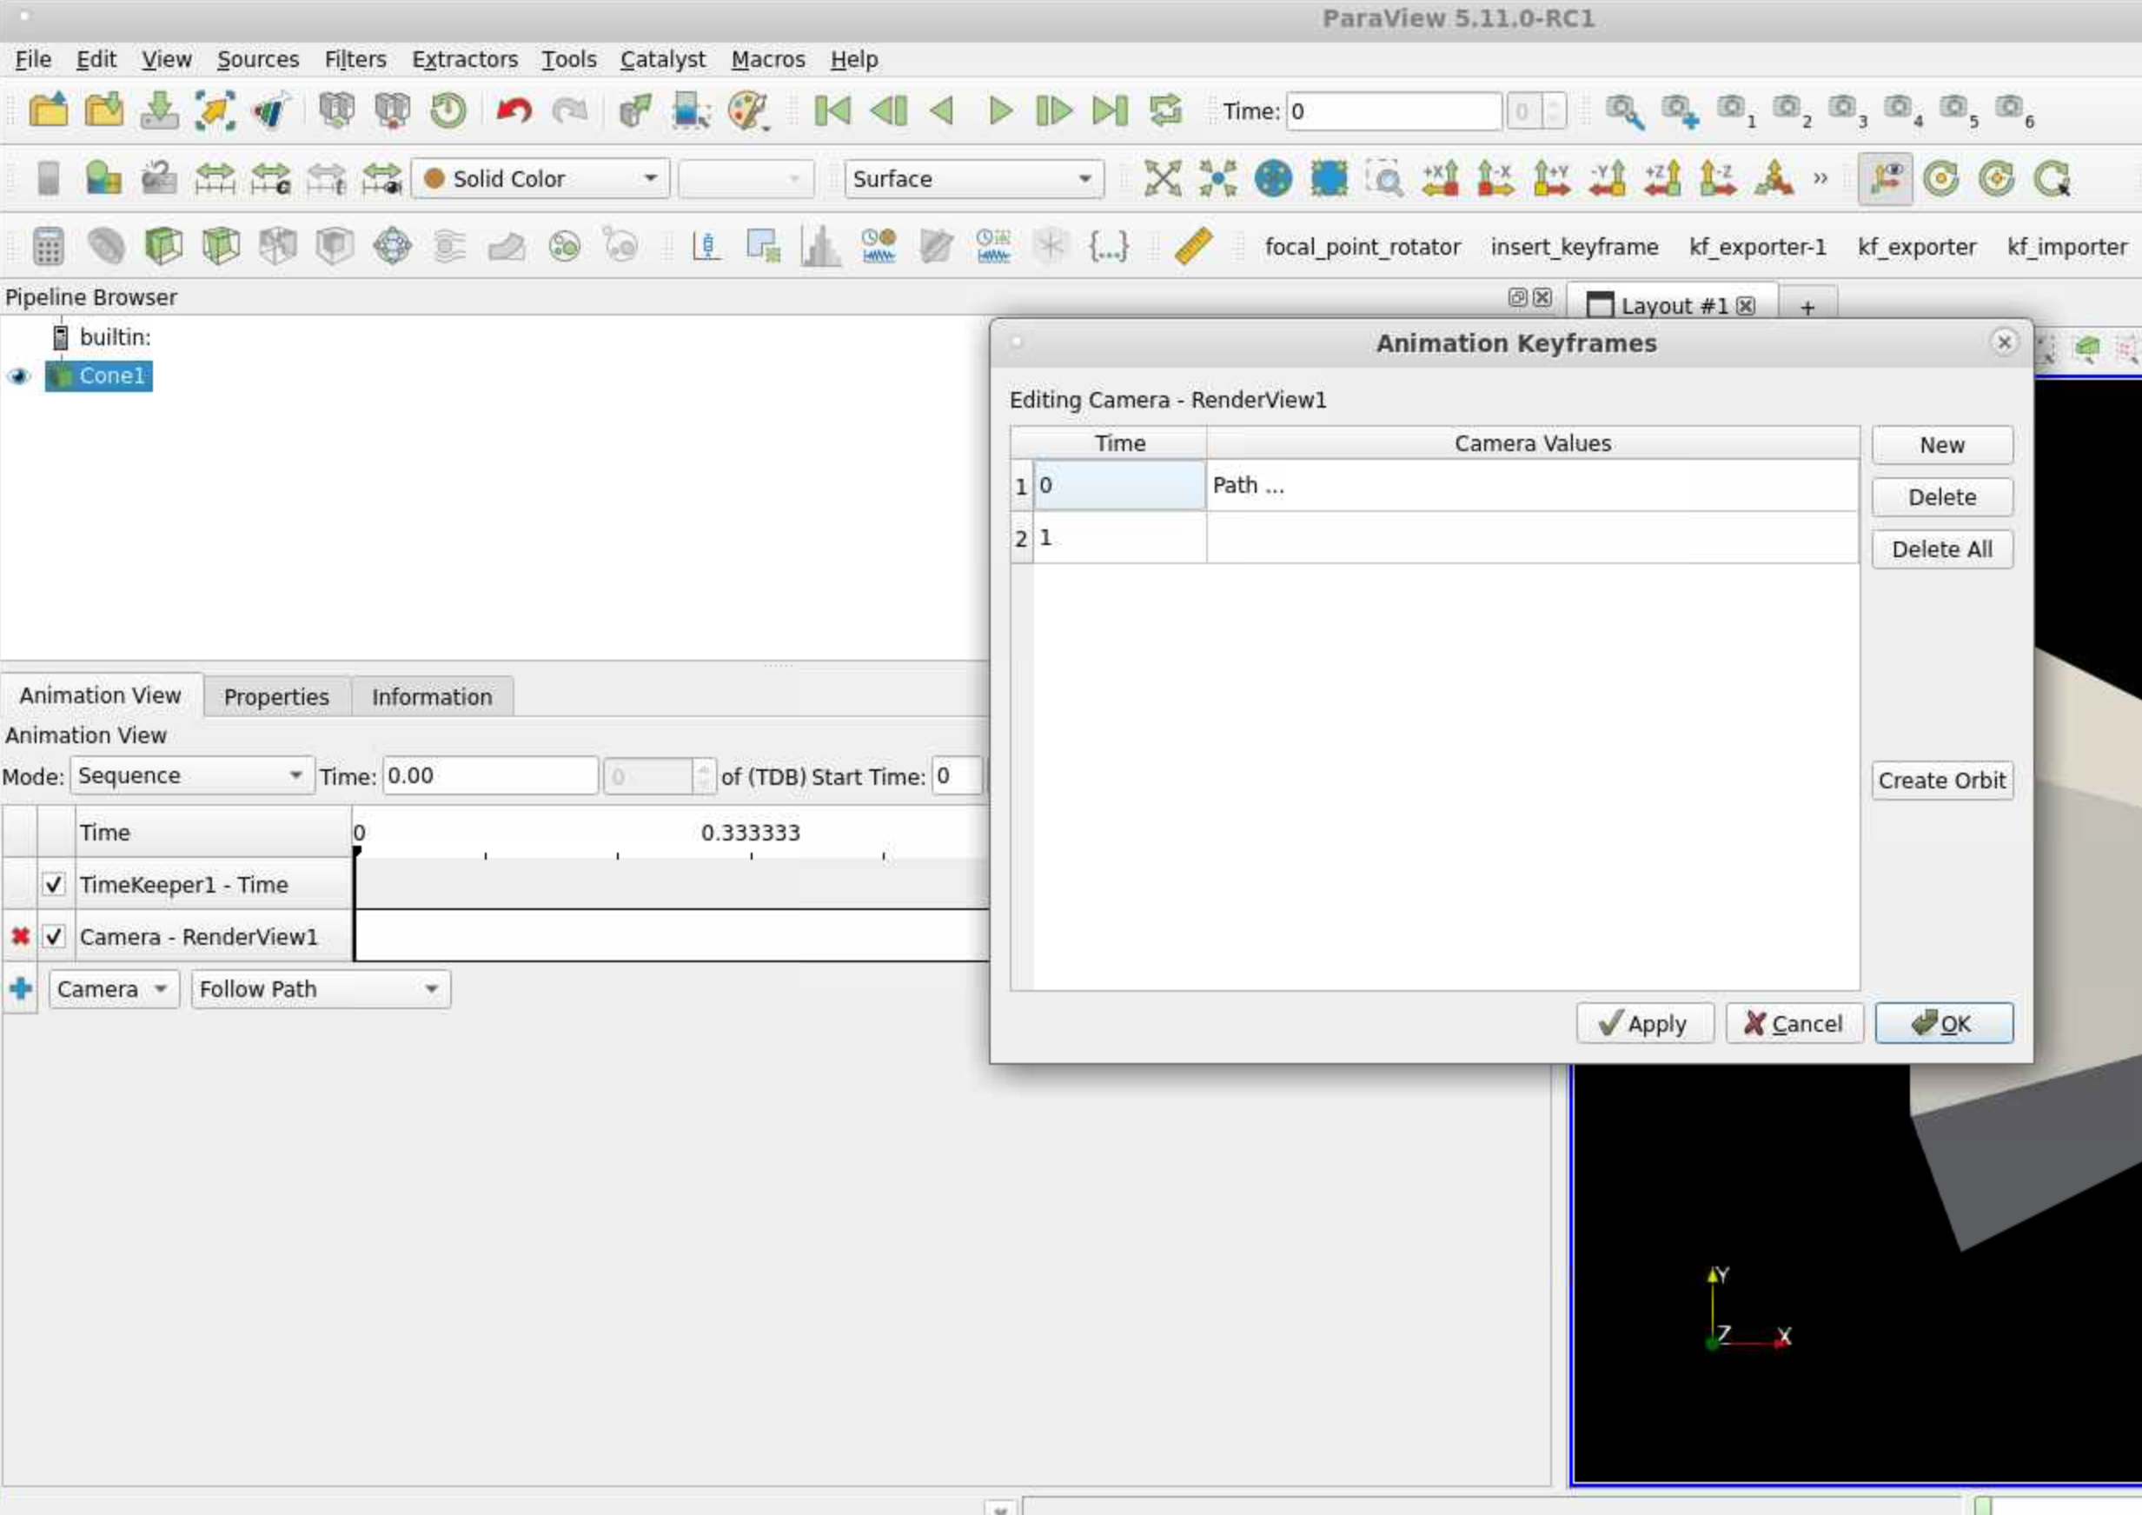Click the Open file folder icon
The width and height of the screenshot is (2142, 1515).
(x=48, y=111)
